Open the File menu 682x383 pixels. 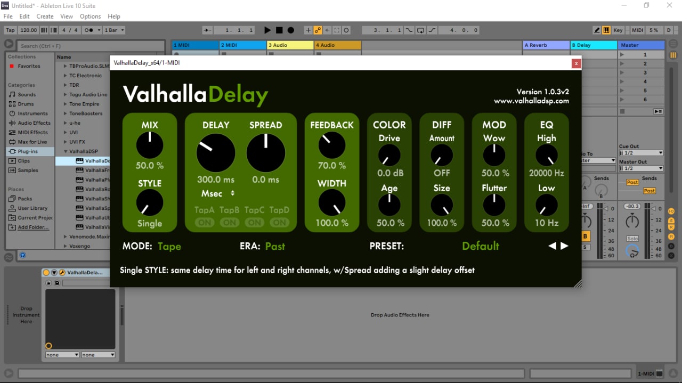pos(8,17)
